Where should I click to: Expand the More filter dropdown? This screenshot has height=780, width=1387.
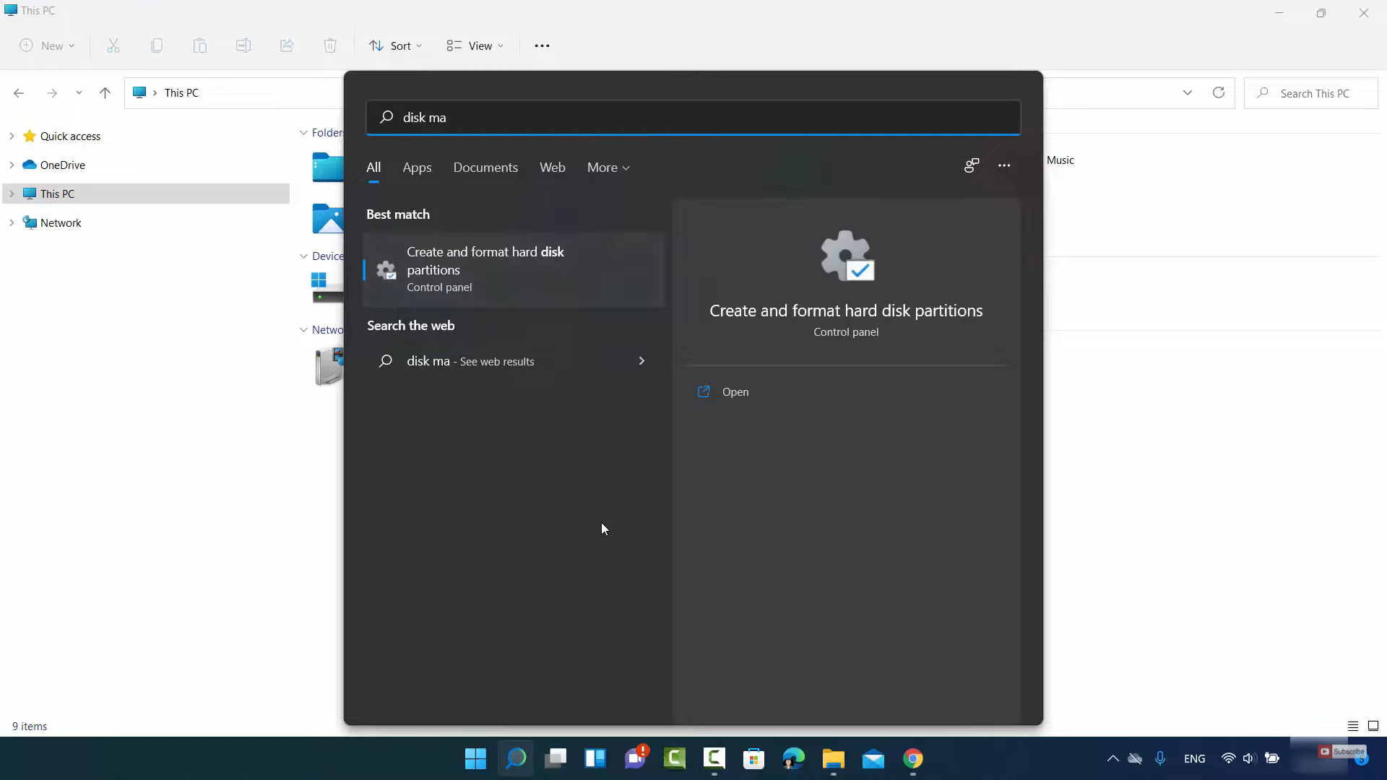(x=608, y=168)
